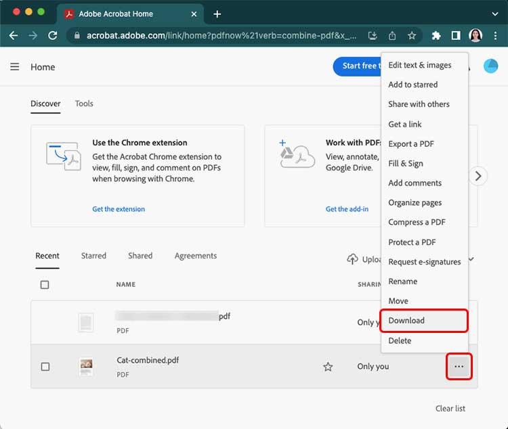Close the Adobe Acrobat Home tab
The height and width of the screenshot is (429, 508).
(x=194, y=14)
